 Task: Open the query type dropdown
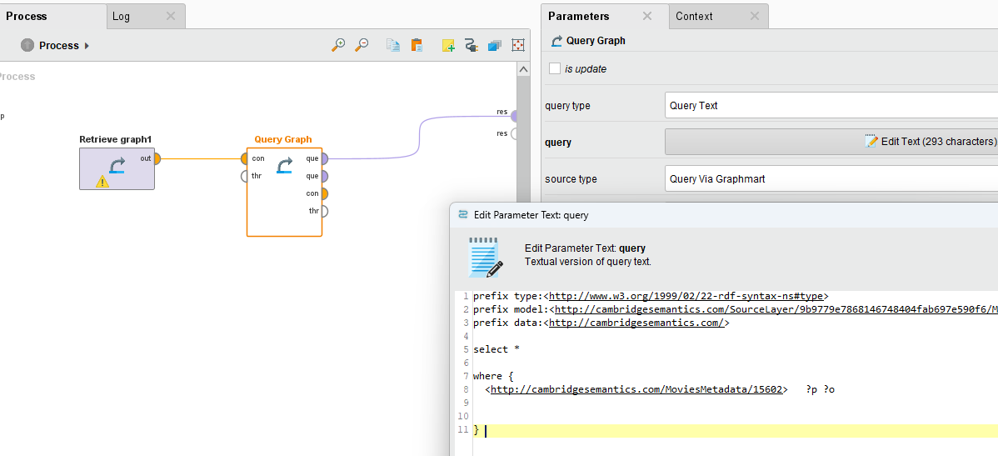coord(831,106)
